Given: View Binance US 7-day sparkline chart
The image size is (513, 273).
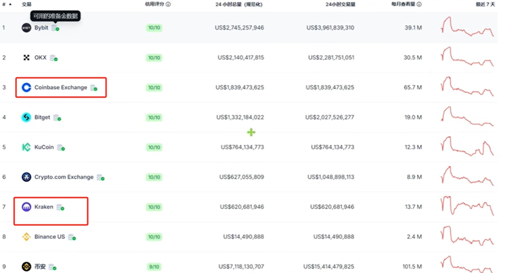Looking at the screenshot, I should 467,236.
